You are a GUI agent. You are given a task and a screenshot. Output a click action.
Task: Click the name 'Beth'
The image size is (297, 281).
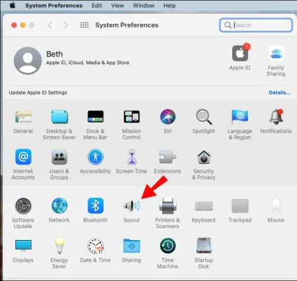pos(55,54)
